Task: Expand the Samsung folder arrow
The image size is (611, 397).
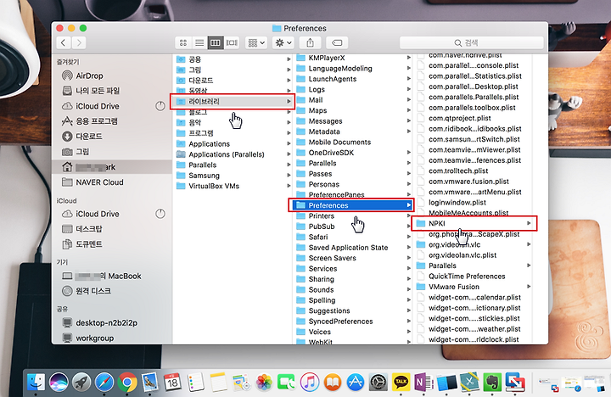Action: (289, 176)
